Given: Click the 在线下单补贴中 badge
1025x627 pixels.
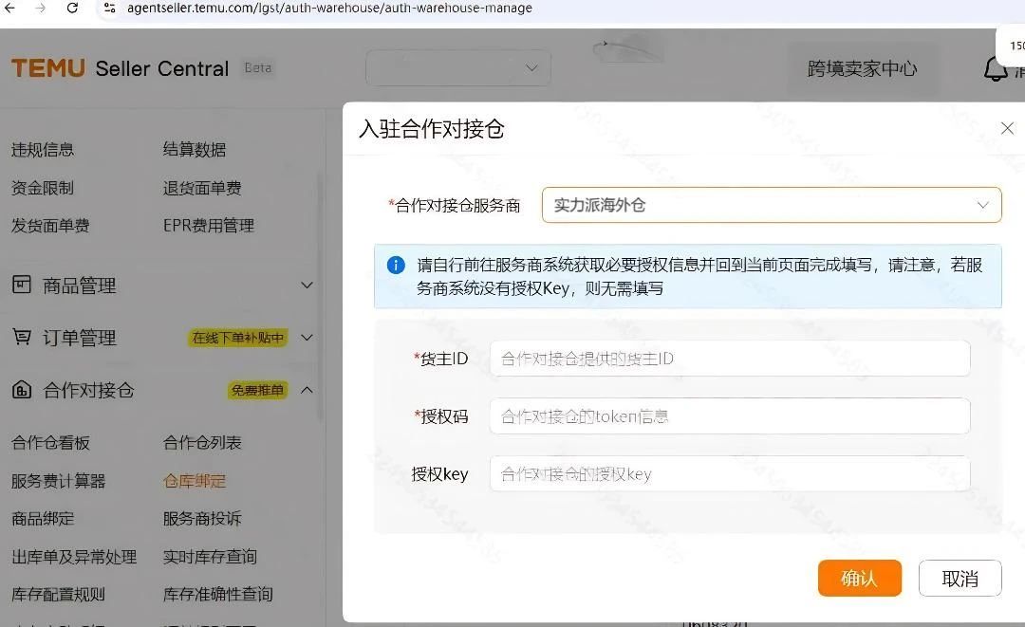Looking at the screenshot, I should [238, 338].
